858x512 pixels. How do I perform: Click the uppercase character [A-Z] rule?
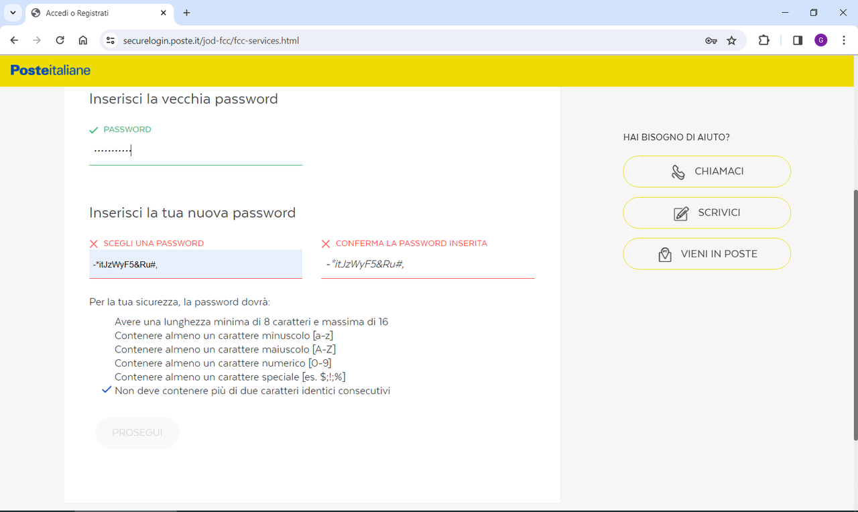[225, 349]
